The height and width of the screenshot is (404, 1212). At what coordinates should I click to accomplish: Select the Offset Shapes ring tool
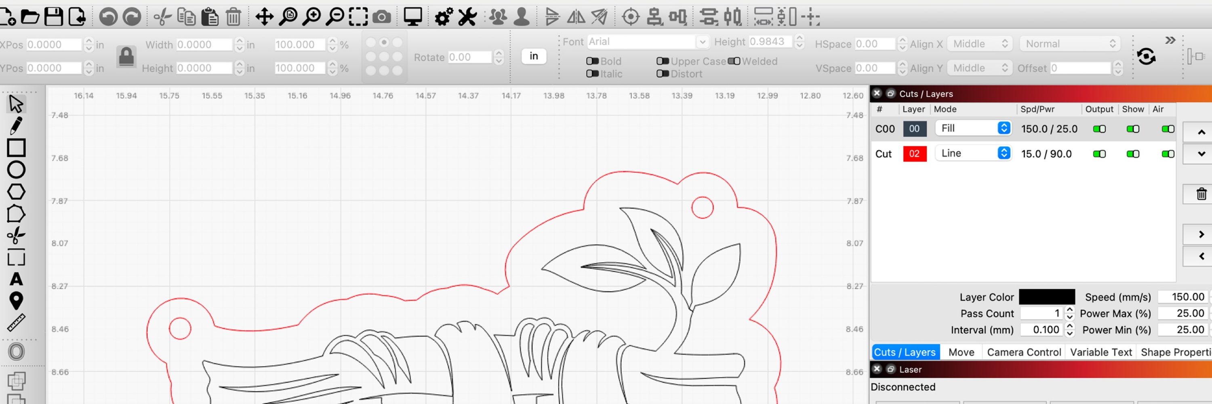tap(16, 351)
